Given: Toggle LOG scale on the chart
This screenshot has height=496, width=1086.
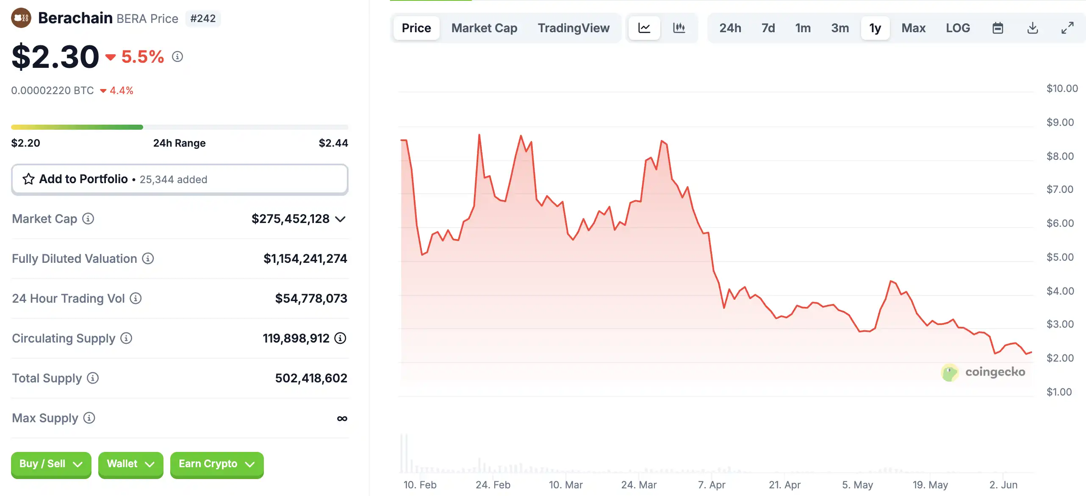Looking at the screenshot, I should pyautogui.click(x=958, y=28).
